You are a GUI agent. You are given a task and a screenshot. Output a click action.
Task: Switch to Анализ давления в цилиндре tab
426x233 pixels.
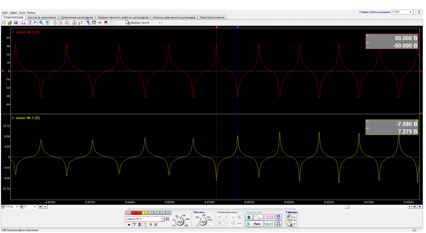coord(174,17)
